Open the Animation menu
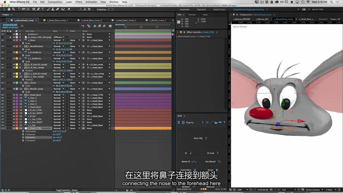Image resolution: width=343 pixels, height=193 pixels. click(x=91, y=2)
